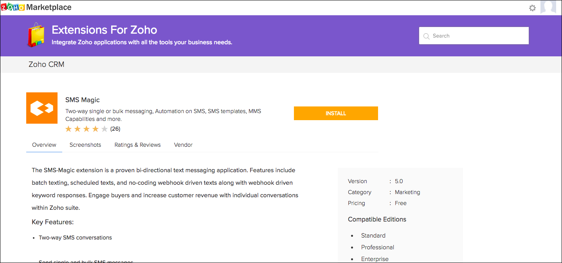The image size is (562, 263).
Task: Click the Key Features heading
Action: click(x=52, y=222)
